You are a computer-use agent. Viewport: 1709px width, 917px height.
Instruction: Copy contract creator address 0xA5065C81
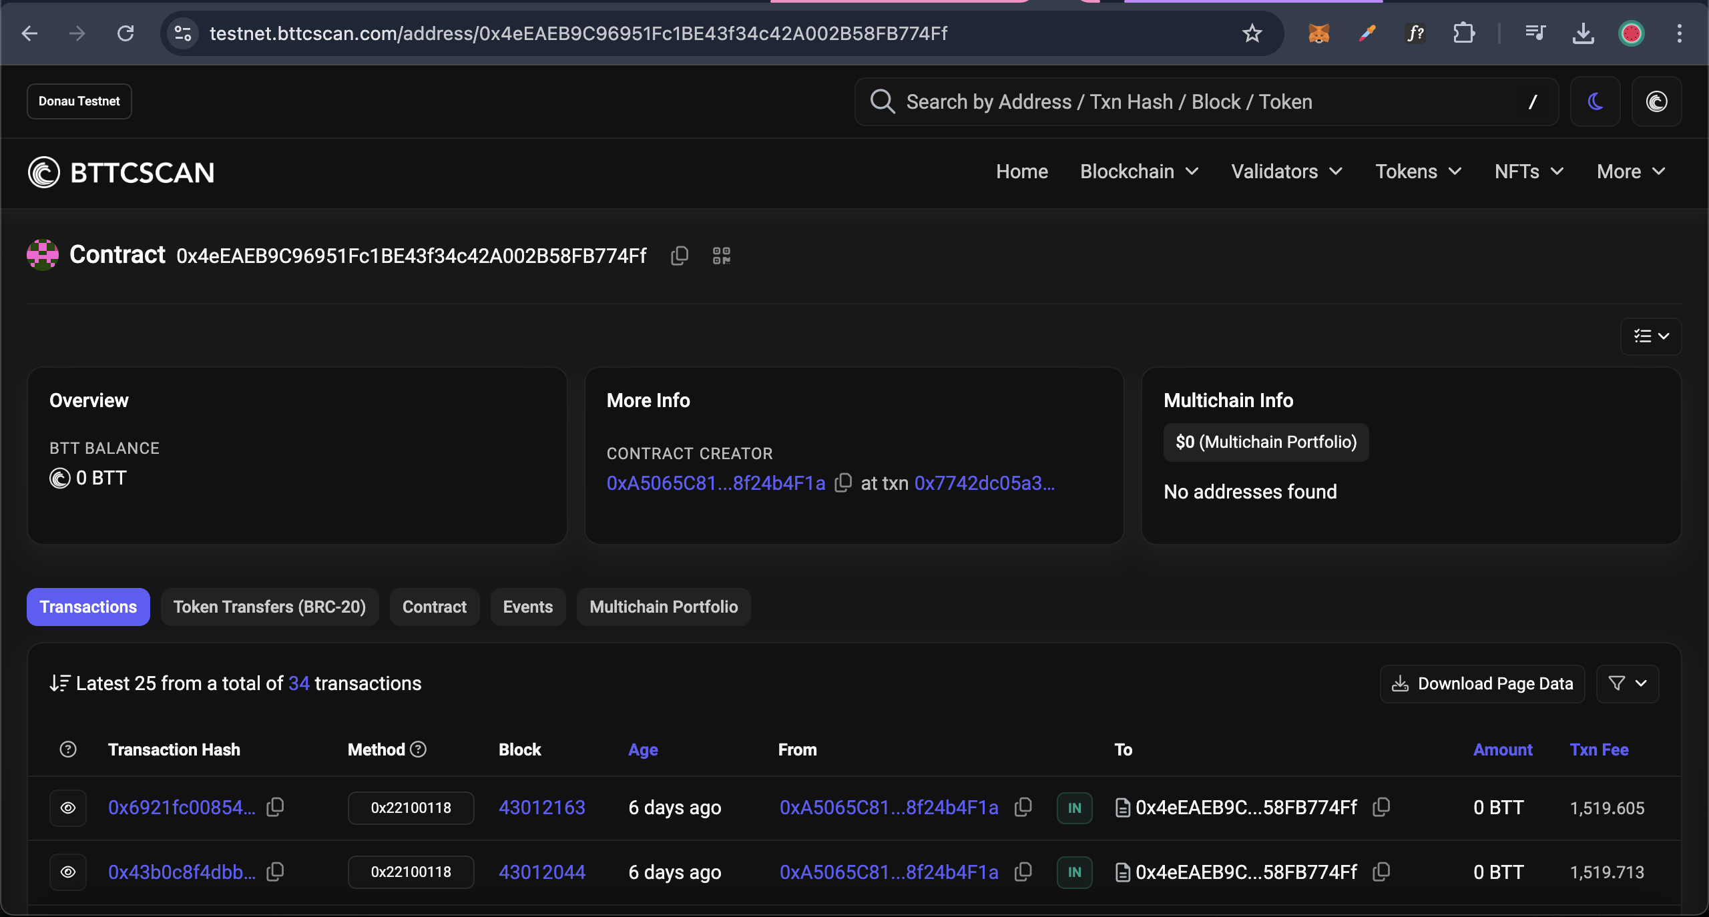[x=843, y=483]
